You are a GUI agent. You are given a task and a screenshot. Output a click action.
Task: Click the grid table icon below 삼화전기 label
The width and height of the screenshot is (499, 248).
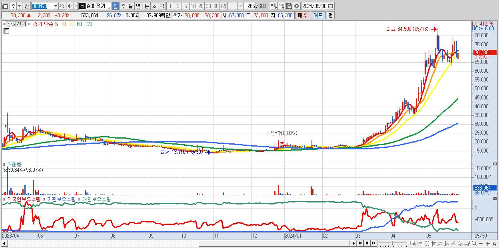click(x=6, y=31)
